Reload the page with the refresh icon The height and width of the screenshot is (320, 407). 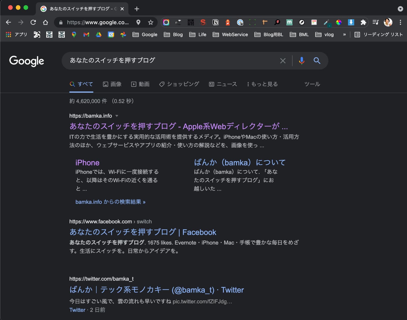click(33, 22)
